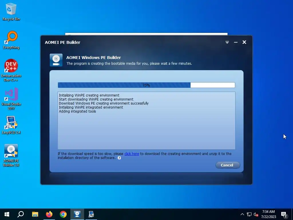Open the notification center with 2 alerts
The height and width of the screenshot is (220, 293).
(x=284, y=215)
